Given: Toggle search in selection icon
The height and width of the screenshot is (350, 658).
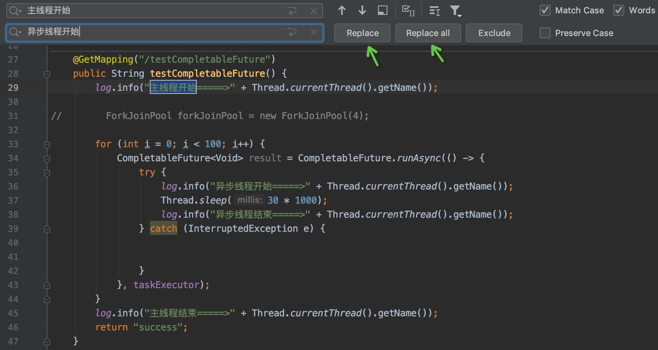Looking at the screenshot, I should 383,11.
